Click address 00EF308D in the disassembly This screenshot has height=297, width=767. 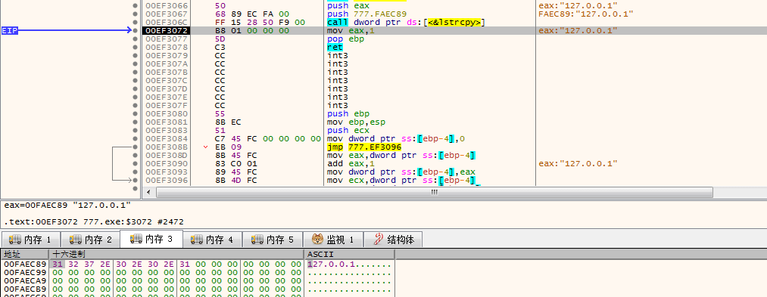pos(167,156)
